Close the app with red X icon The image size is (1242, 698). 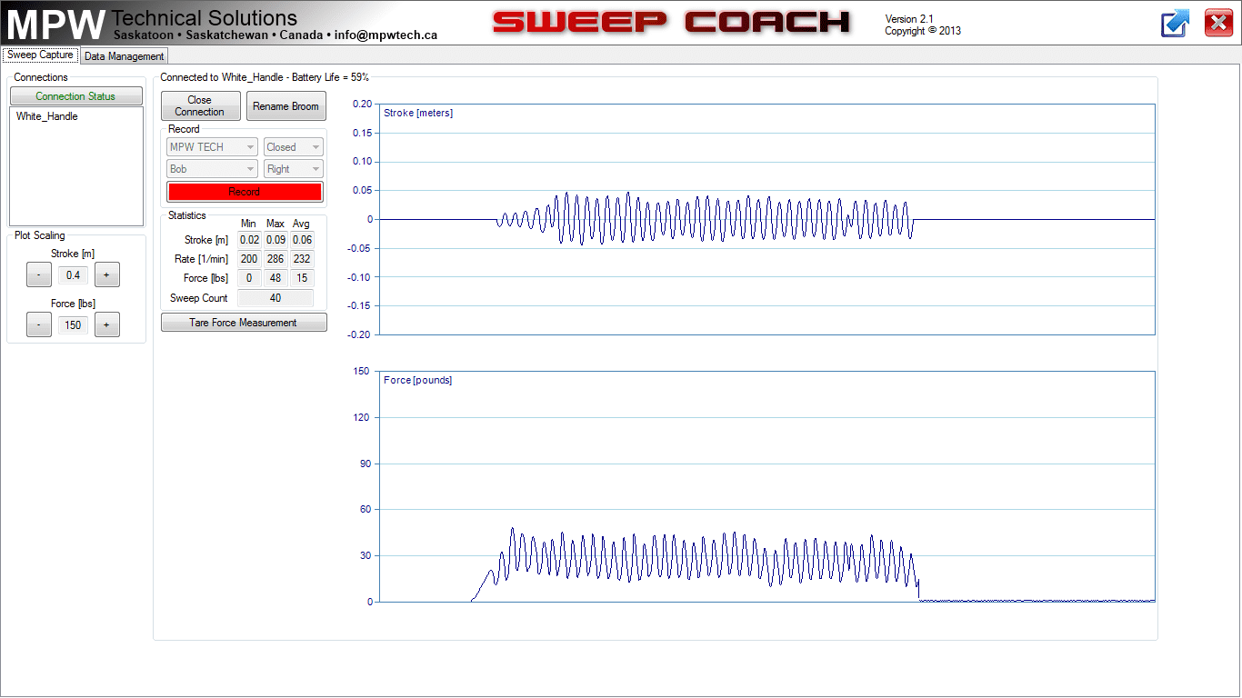pos(1218,23)
